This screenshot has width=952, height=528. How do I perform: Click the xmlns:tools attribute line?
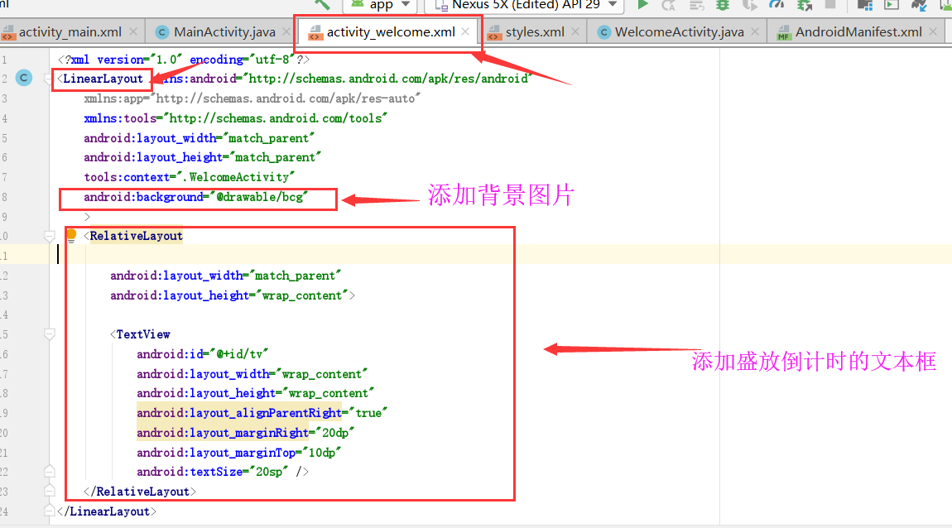pos(236,118)
